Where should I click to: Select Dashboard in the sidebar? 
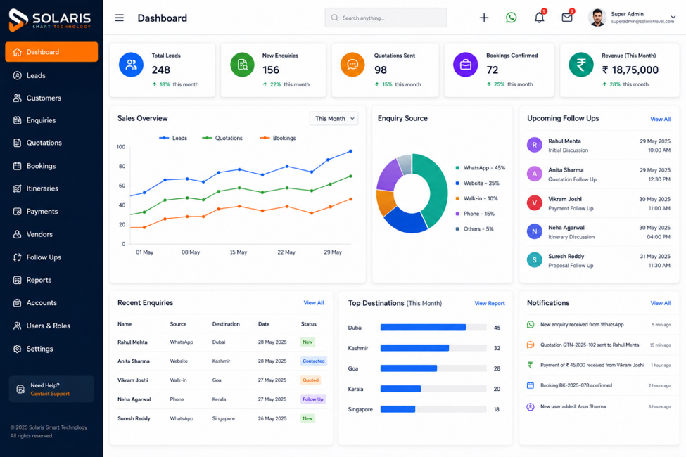pos(51,52)
